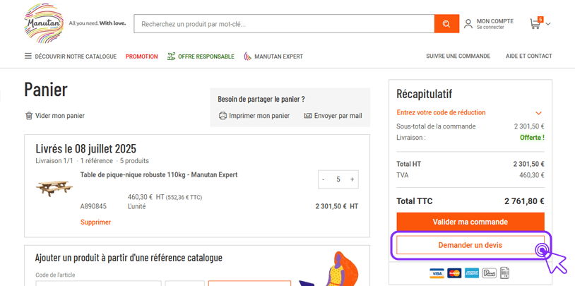Click the TVA amount 460,30 €
The width and height of the screenshot is (575, 286).
(531, 175)
